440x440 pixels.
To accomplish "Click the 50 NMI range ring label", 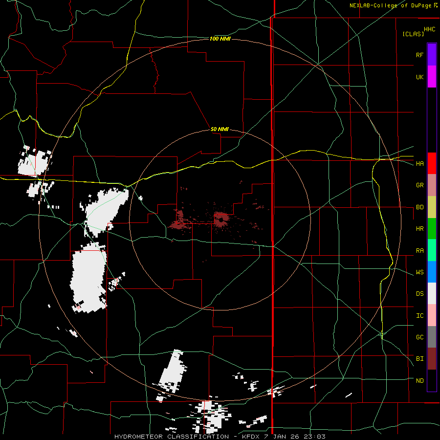I will coord(220,129).
